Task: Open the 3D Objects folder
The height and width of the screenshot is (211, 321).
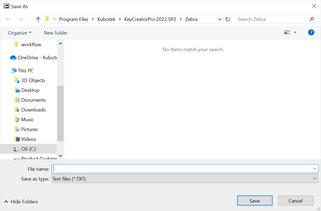Action: [33, 80]
